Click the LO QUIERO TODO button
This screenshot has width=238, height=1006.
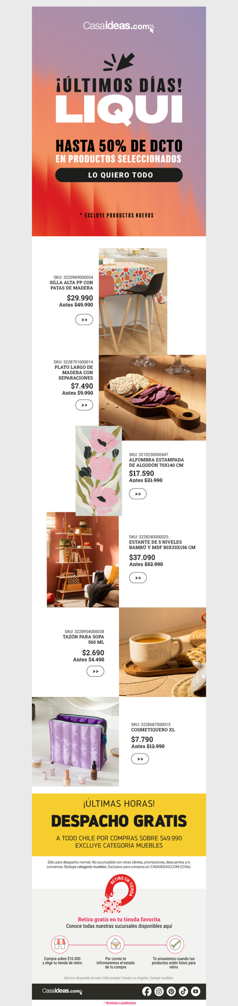(119, 175)
